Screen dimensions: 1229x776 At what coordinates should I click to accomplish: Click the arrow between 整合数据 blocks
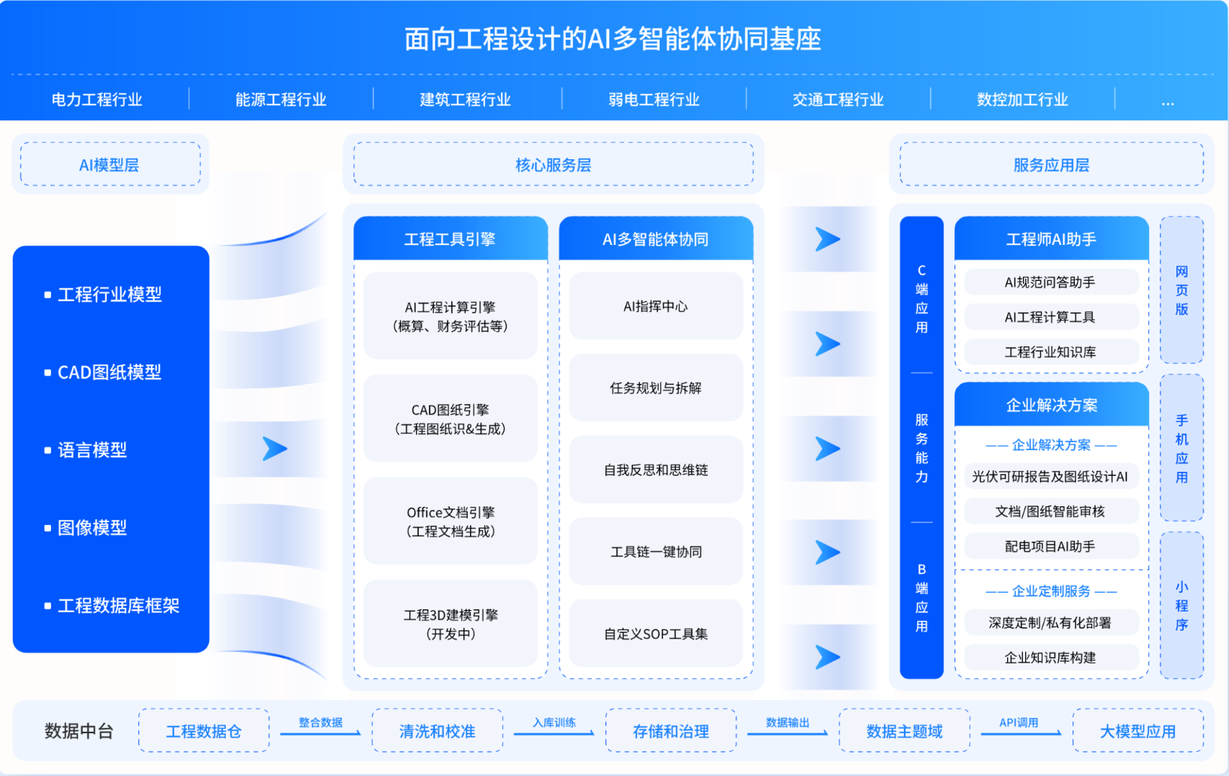(320, 733)
